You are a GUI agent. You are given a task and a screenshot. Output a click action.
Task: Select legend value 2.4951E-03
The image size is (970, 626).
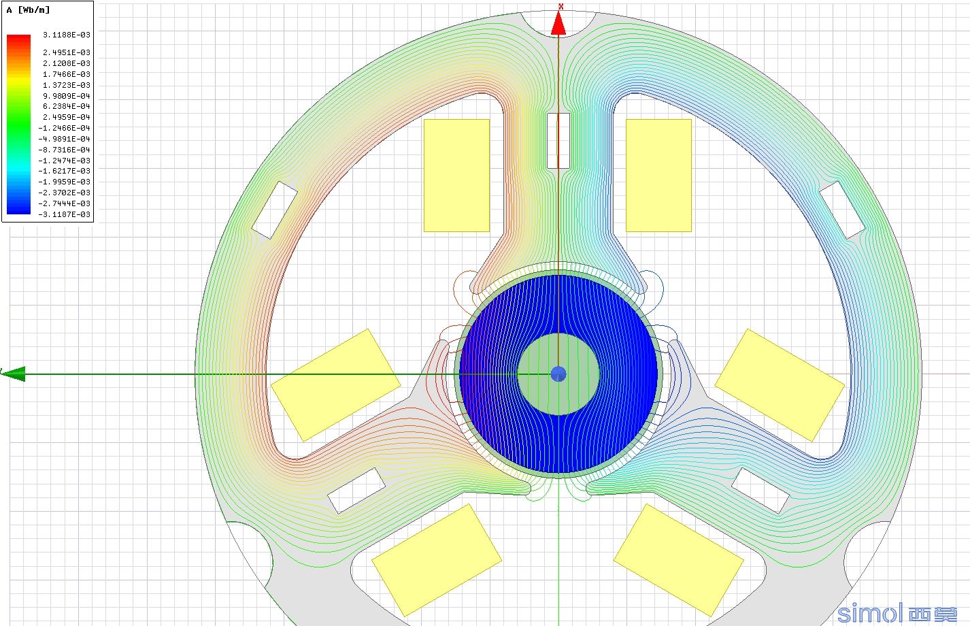pyautogui.click(x=66, y=52)
